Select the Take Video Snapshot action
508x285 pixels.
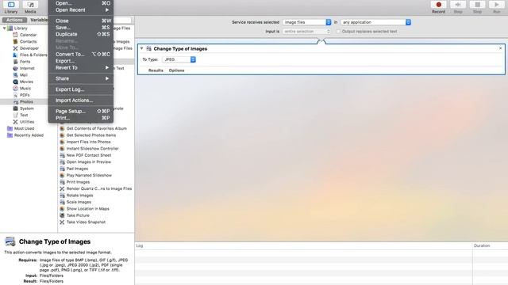pos(86,222)
